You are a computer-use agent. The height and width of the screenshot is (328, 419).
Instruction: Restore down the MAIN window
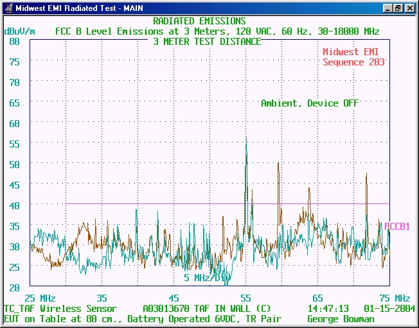tap(398, 8)
